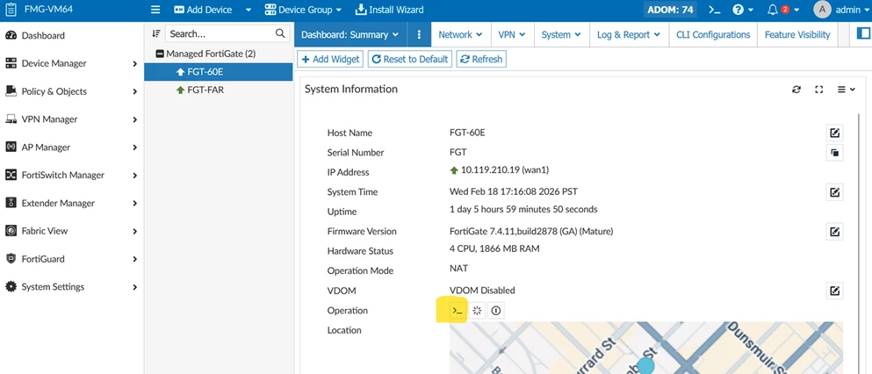Click the admin user avatar
The width and height of the screenshot is (872, 374).
tap(822, 10)
